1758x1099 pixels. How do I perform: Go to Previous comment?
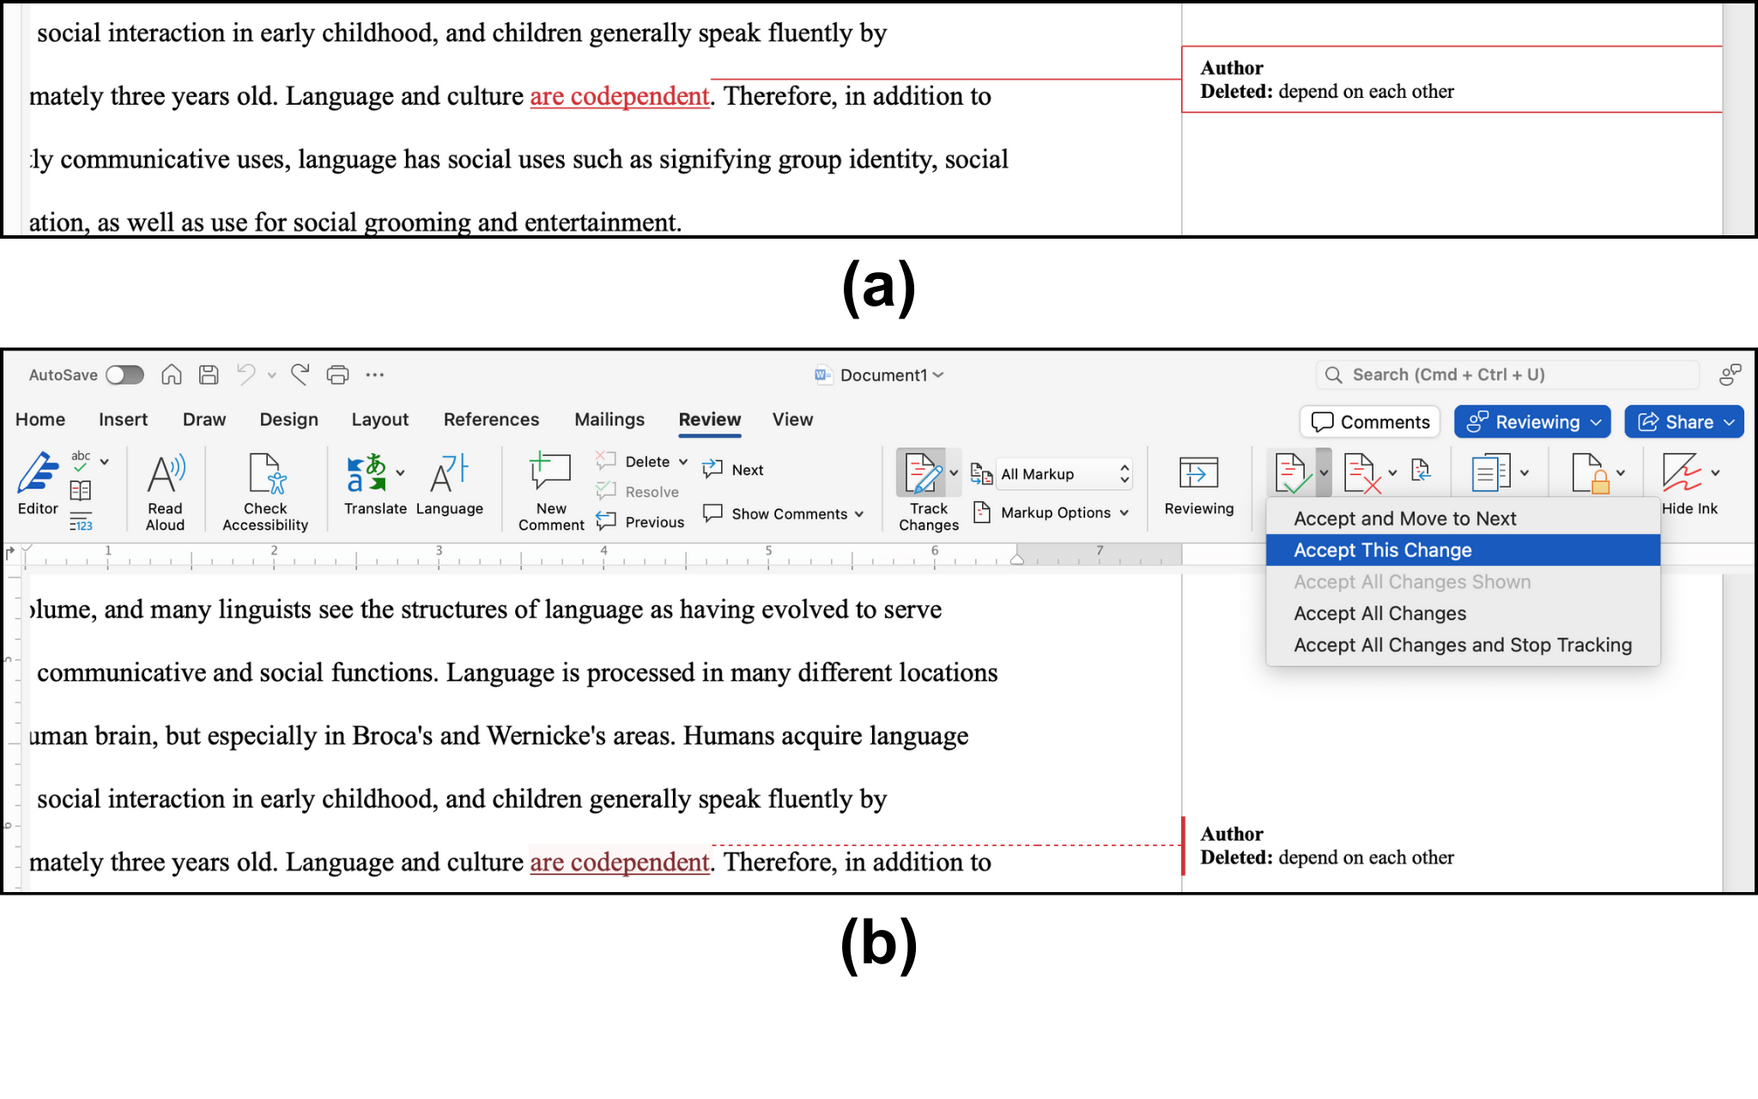(x=640, y=521)
